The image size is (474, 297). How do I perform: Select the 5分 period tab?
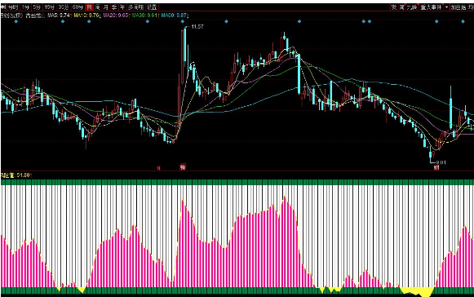pos(37,7)
